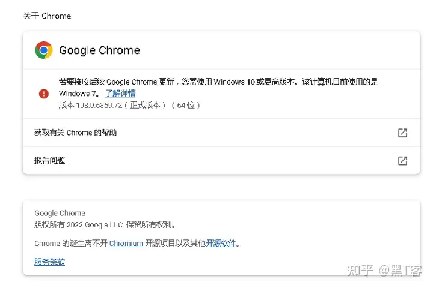The width and height of the screenshot is (433, 288).
Task: Select the 报告问题 row label
Action: coord(49,161)
